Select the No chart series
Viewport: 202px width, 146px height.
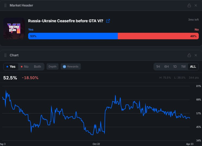(x=25, y=67)
